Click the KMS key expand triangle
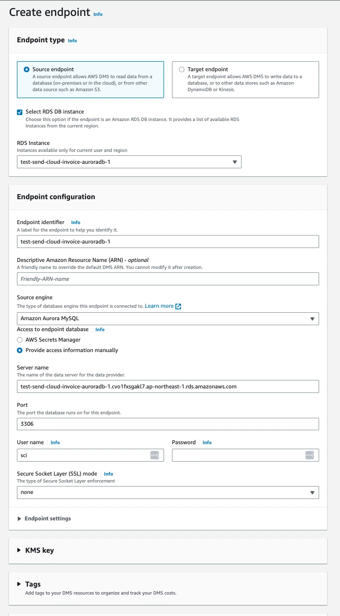The image size is (340, 616). 19,550
